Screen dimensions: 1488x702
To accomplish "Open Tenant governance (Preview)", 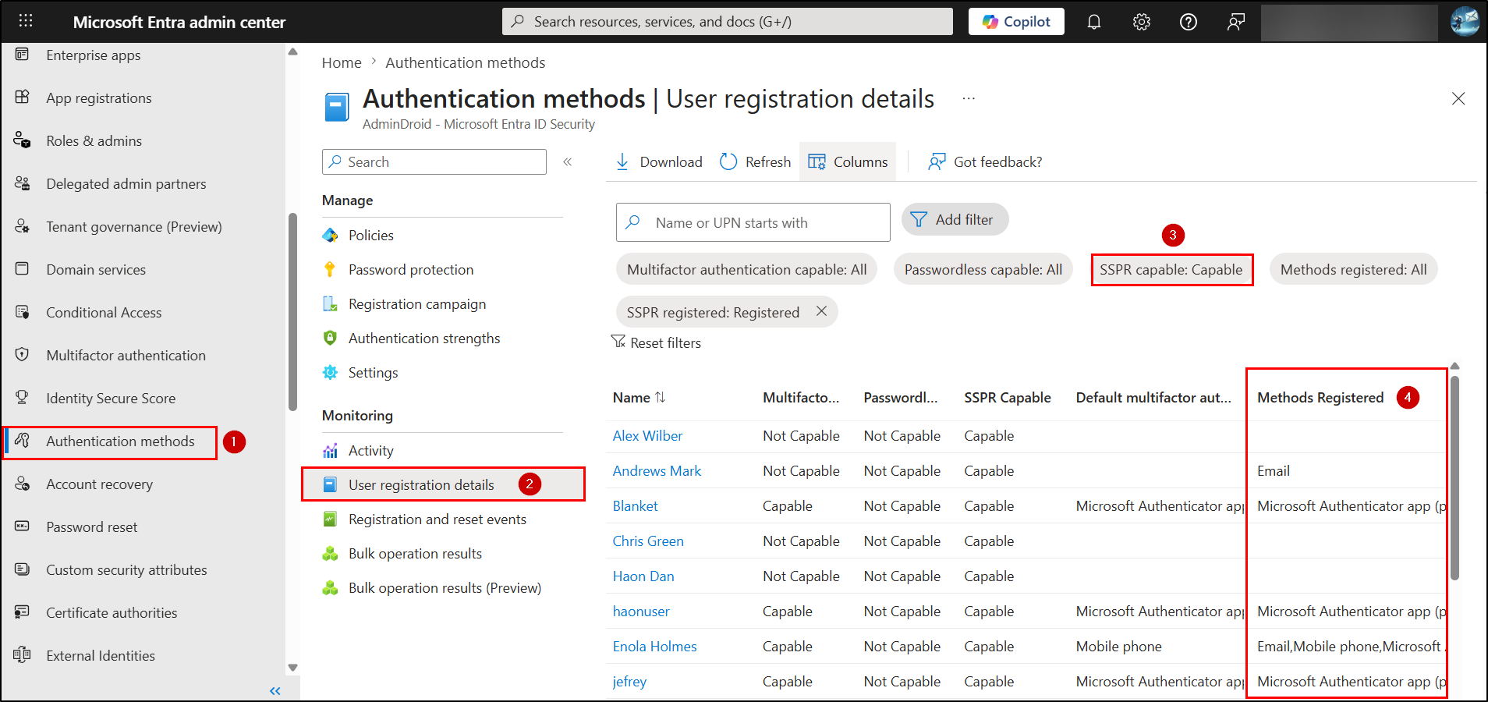I will (x=134, y=227).
